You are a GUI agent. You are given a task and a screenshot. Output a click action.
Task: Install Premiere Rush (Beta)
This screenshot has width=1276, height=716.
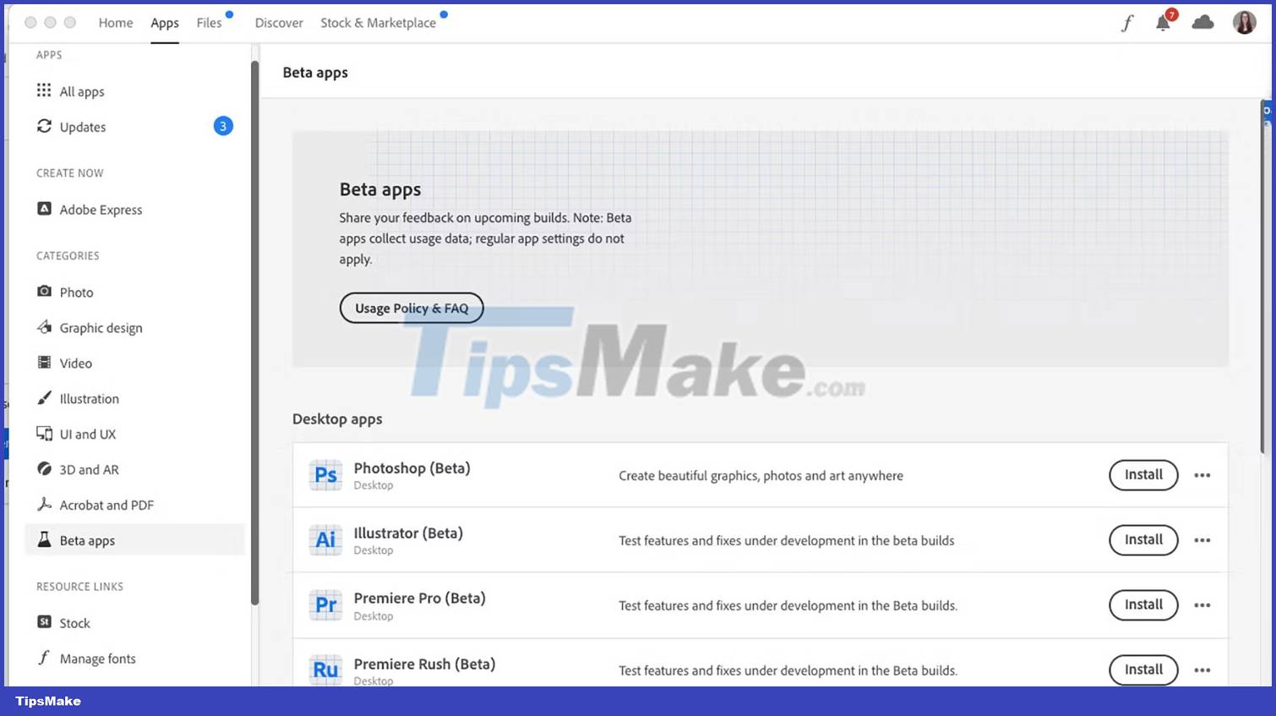click(1142, 669)
